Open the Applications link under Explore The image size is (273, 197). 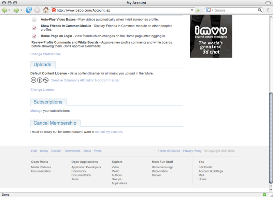click(x=119, y=183)
